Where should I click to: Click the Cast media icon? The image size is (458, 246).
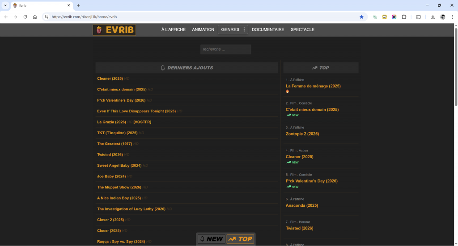pos(419,17)
